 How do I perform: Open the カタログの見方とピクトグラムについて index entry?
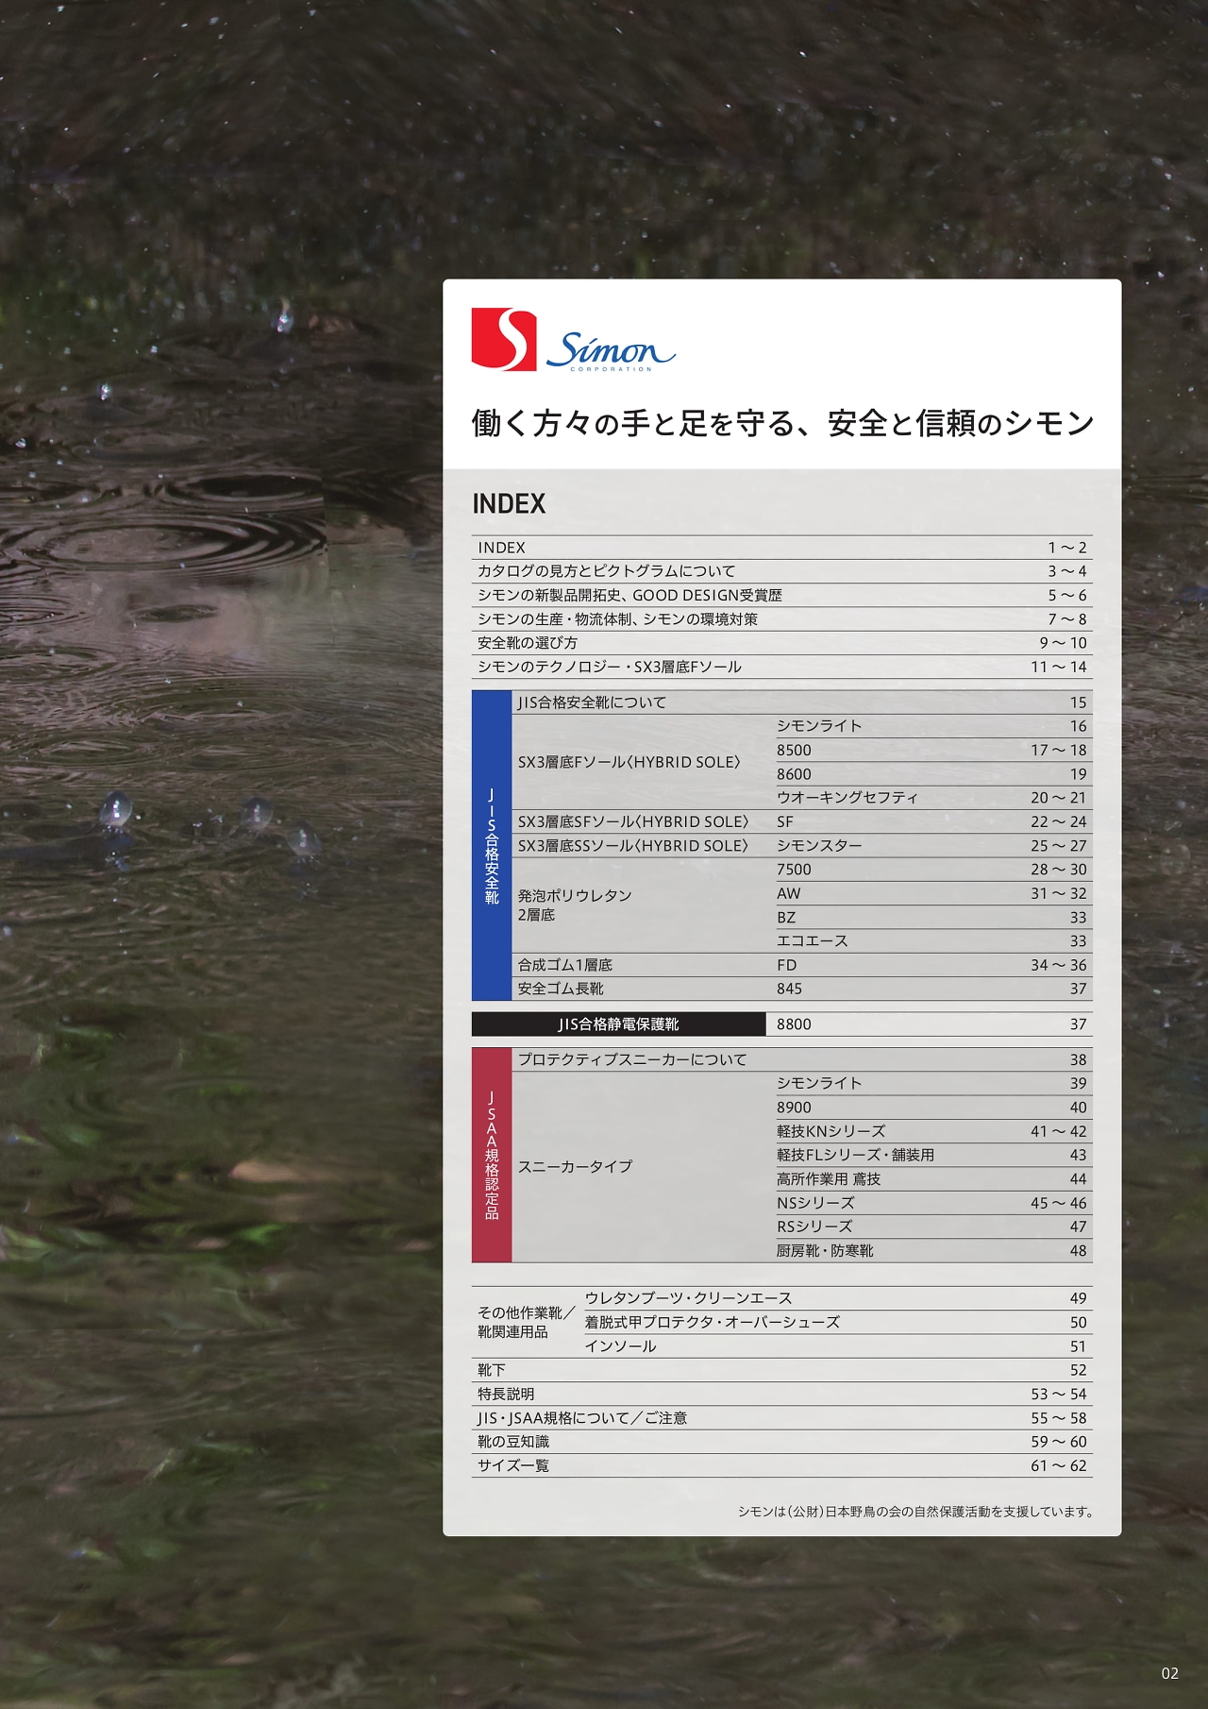point(606,571)
